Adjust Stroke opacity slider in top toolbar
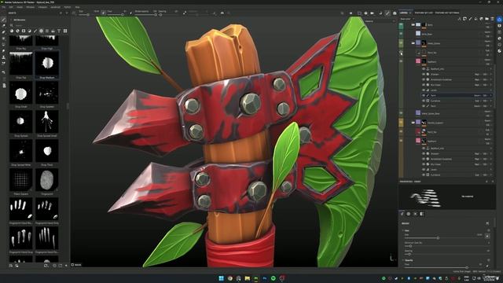503x283 pixels. [145, 15]
